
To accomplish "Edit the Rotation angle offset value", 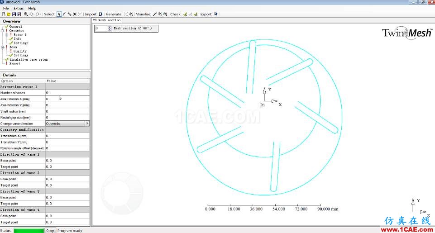I will click(67, 148).
